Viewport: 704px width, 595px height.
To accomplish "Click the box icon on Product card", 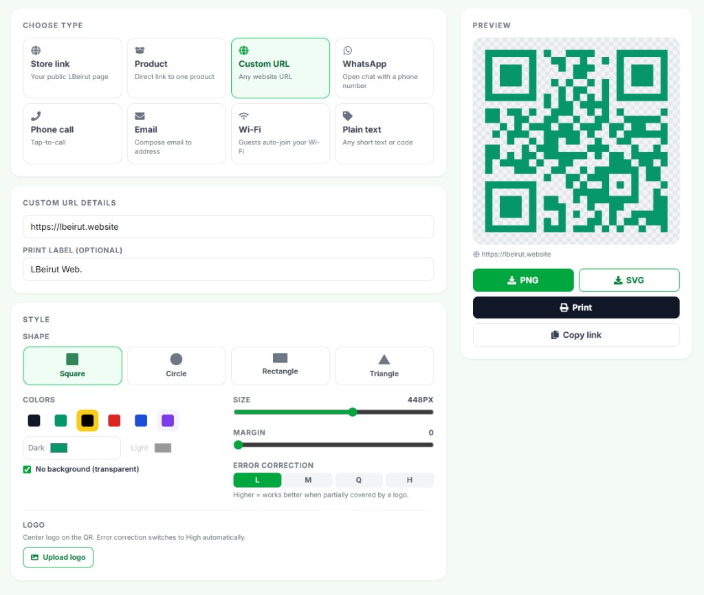I will (140, 50).
